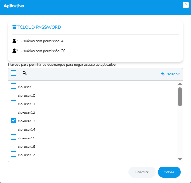Click the TCLOUD PASSWORD archive box icon

pos(15,27)
